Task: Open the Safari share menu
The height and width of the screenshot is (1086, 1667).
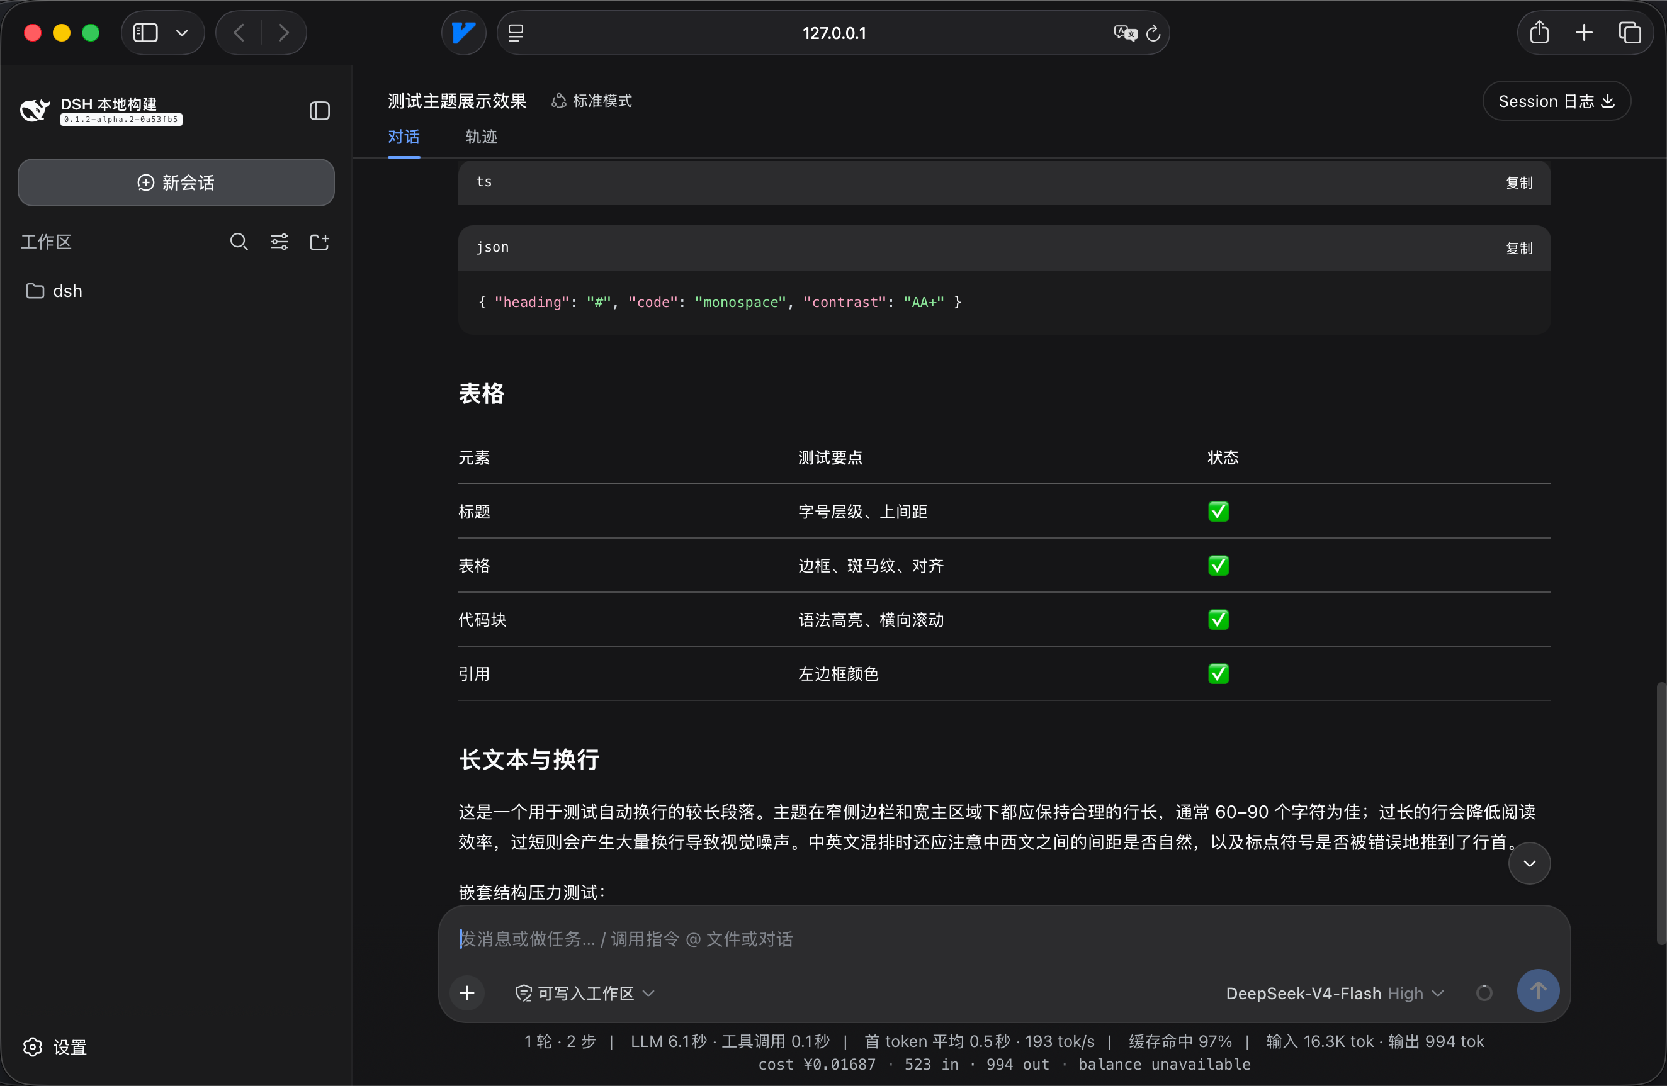Action: click(x=1540, y=33)
